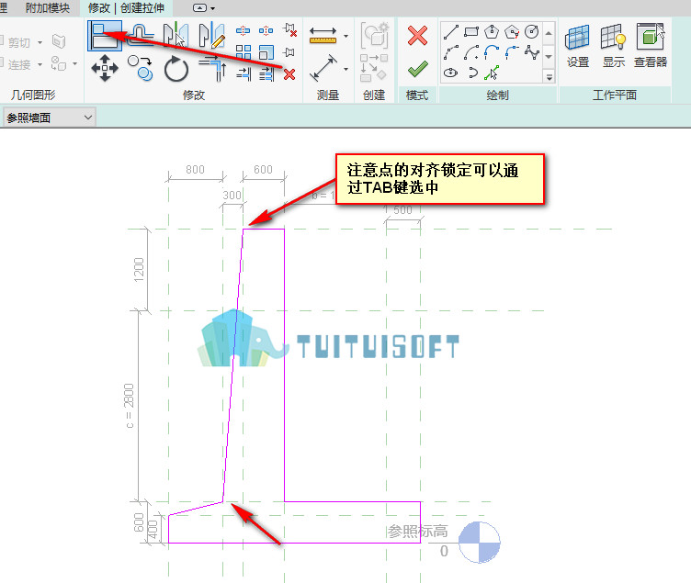The width and height of the screenshot is (691, 583).
Task: Choose the Center-Ends Arc tool
Action: (x=471, y=52)
